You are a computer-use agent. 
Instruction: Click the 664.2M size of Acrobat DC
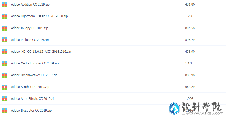coord(190,87)
